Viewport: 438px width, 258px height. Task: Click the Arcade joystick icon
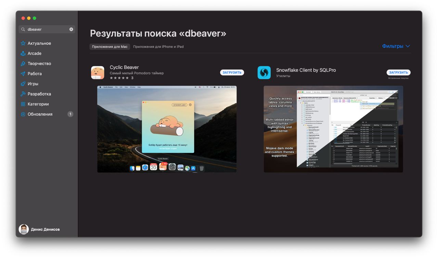[x=23, y=54]
